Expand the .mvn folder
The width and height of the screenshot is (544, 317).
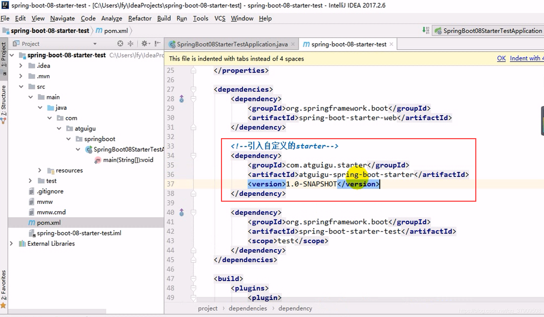pos(21,76)
